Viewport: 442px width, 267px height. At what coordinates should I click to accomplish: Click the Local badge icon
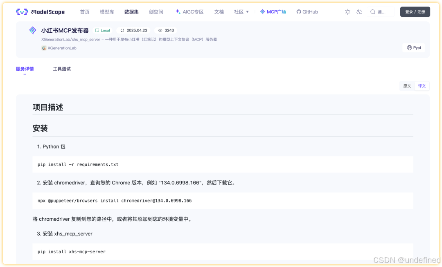pos(97,30)
